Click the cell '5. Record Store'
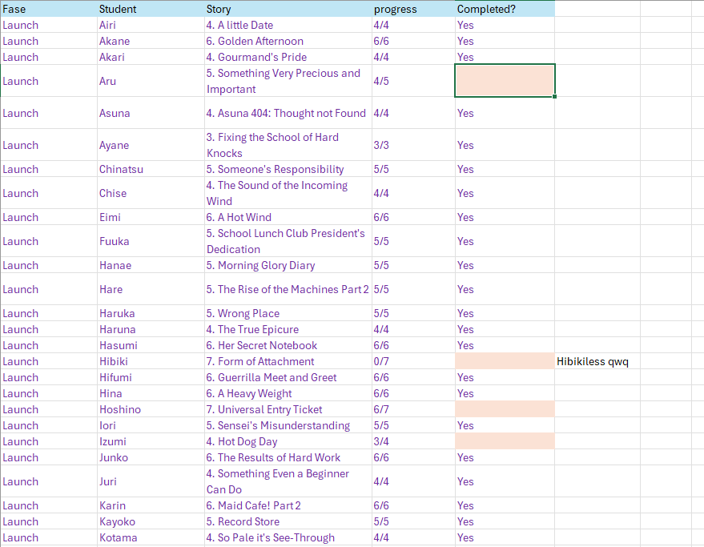This screenshot has width=704, height=547. click(288, 522)
